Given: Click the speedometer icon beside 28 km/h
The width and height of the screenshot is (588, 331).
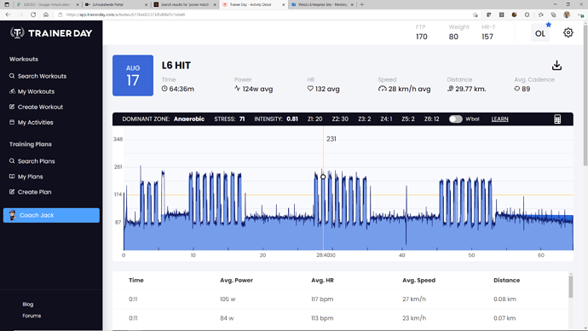Looking at the screenshot, I should pos(382,89).
